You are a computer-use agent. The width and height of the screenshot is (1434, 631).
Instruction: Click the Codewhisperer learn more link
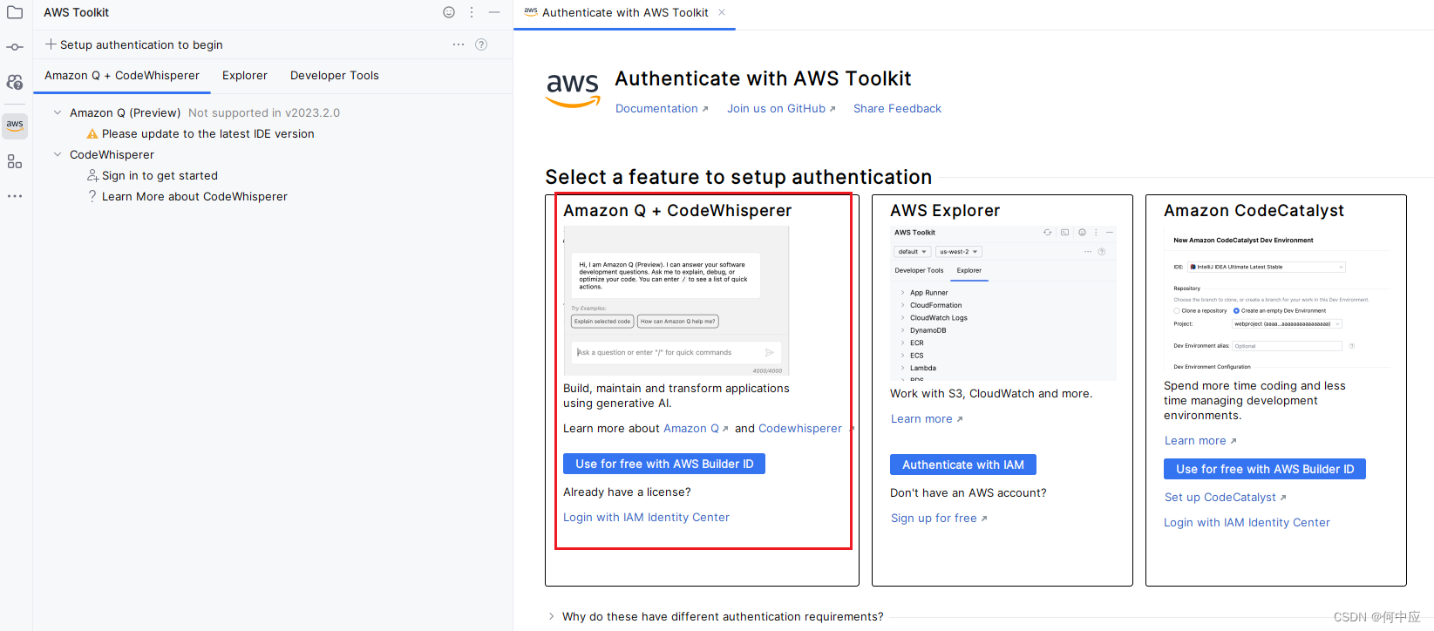pos(800,429)
